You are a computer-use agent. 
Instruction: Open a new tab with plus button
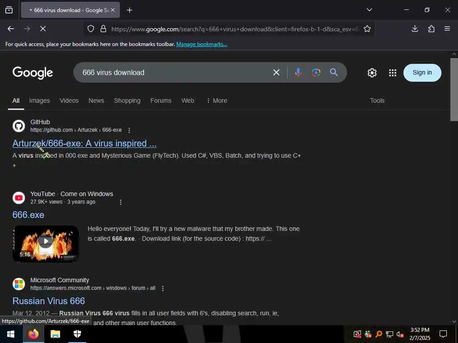tap(129, 10)
